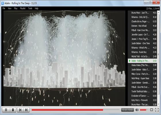
Task: Toggle the compact window mode icon
Action: coord(152,110)
